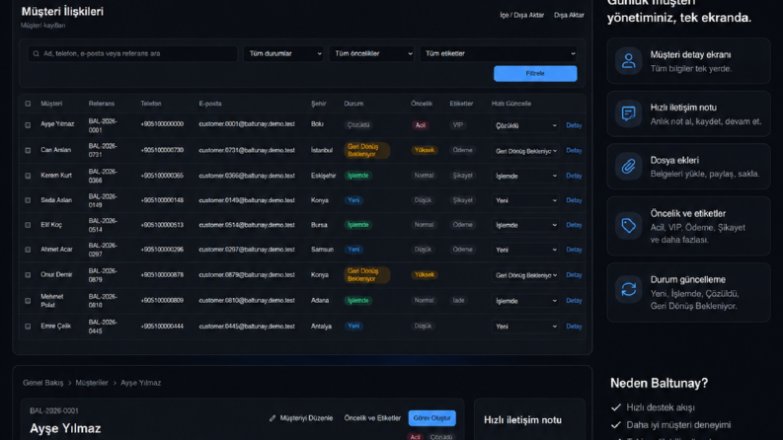Click the person icon for Müşteri detay ekranı
The image size is (783, 440).
628,61
